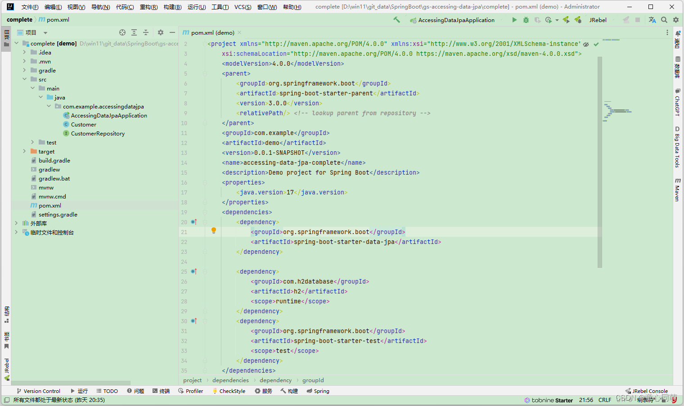Open the ChatGPT sidebar panel
Image resolution: width=684 pixels, height=406 pixels.
pos(678,101)
